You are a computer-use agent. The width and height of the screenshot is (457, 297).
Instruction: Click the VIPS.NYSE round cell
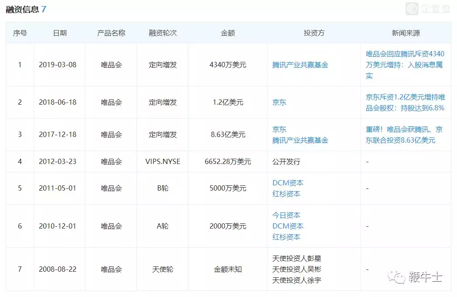point(163,161)
